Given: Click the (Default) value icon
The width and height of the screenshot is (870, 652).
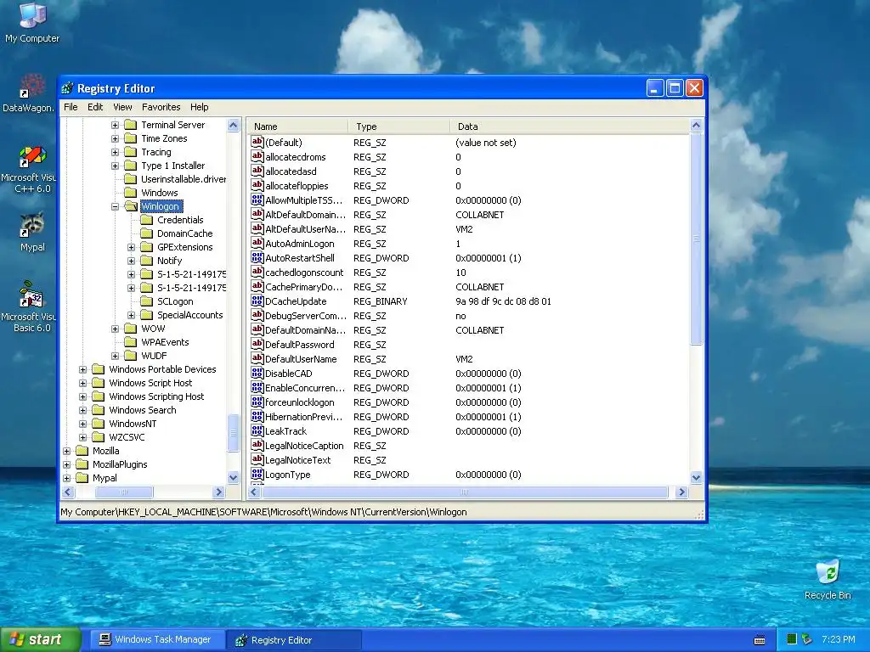Looking at the screenshot, I should (x=257, y=142).
